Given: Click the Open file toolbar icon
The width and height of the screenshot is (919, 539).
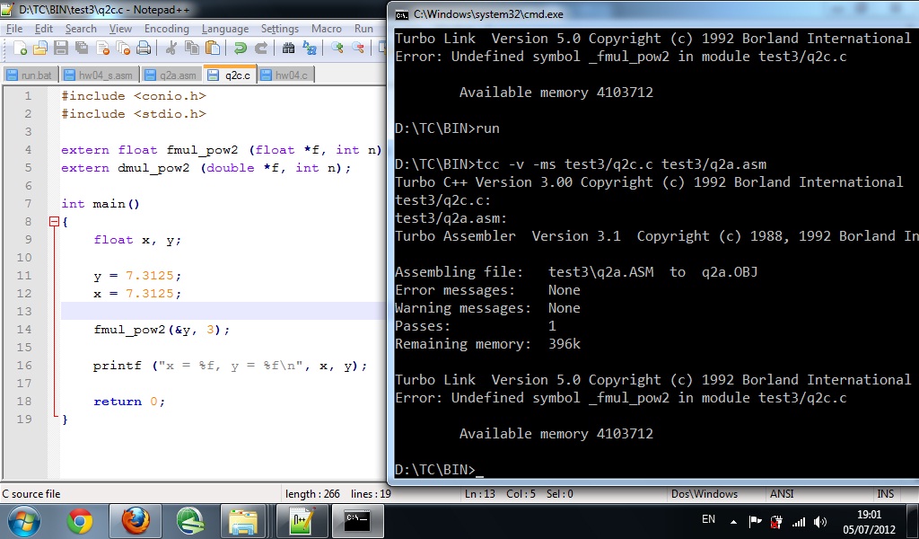Looking at the screenshot, I should pos(39,49).
